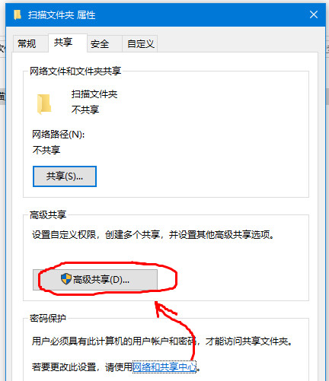Click the 扫描文件夹 folder name label
329x381 pixels.
pyautogui.click(x=94, y=94)
